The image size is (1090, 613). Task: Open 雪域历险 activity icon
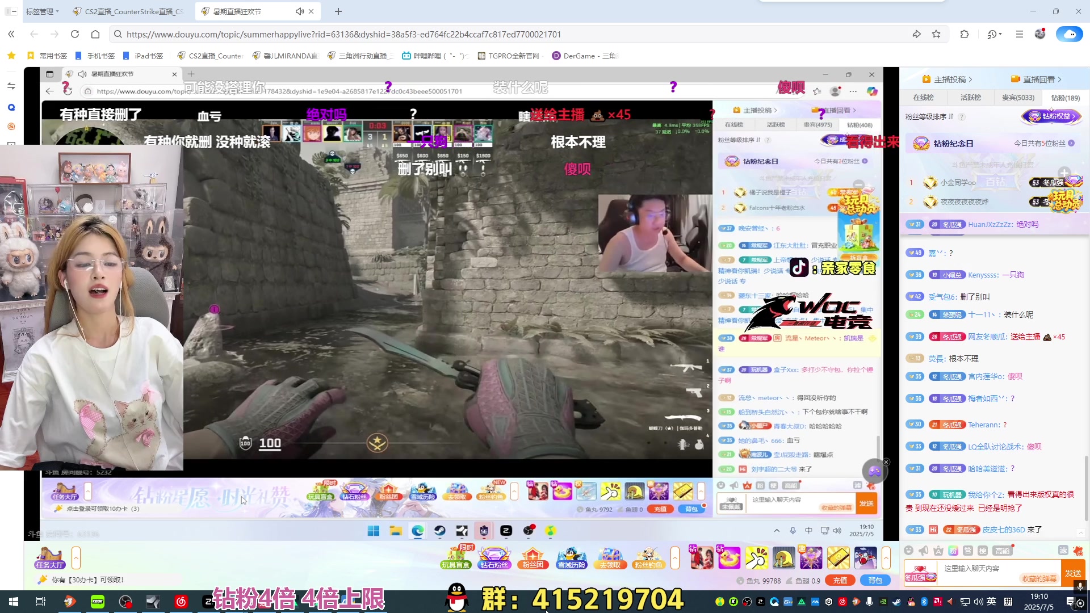(x=571, y=558)
